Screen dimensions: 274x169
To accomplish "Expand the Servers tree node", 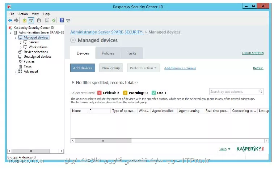I will point(21,43).
